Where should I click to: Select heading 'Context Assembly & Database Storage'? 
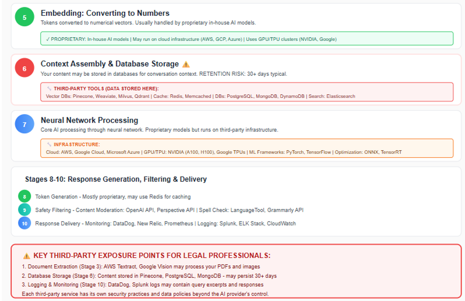(110, 64)
